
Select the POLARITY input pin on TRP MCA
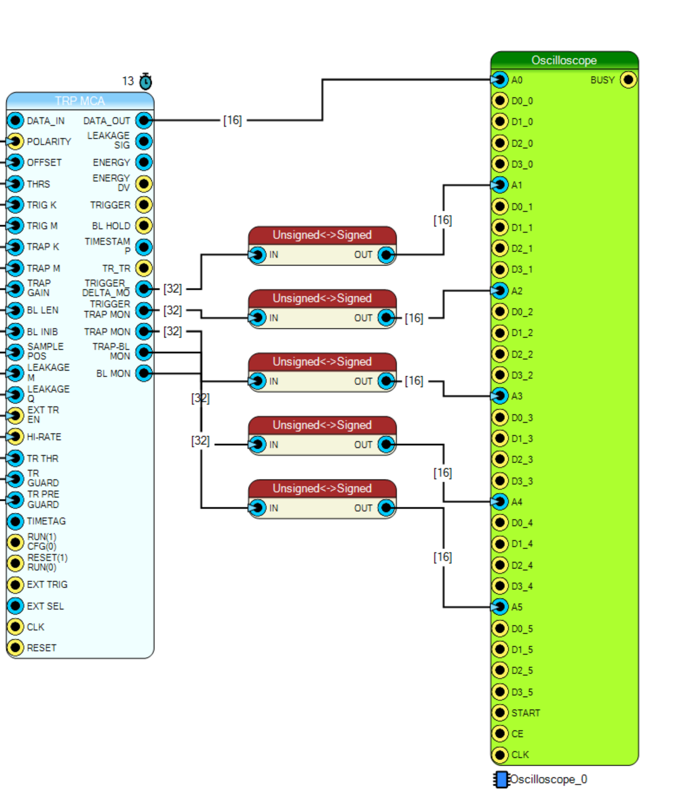tap(15, 141)
